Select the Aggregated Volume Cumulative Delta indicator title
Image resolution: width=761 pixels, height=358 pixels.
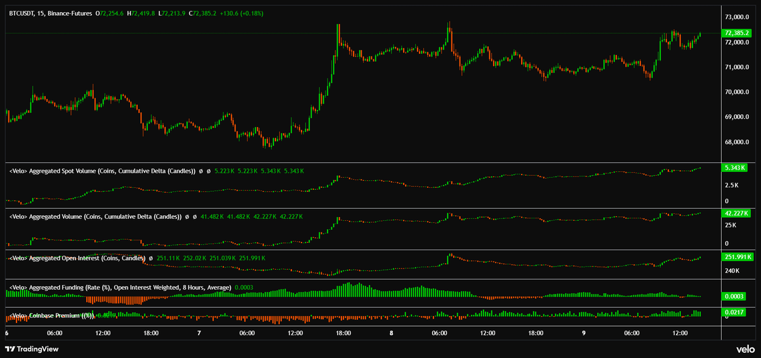click(95, 216)
